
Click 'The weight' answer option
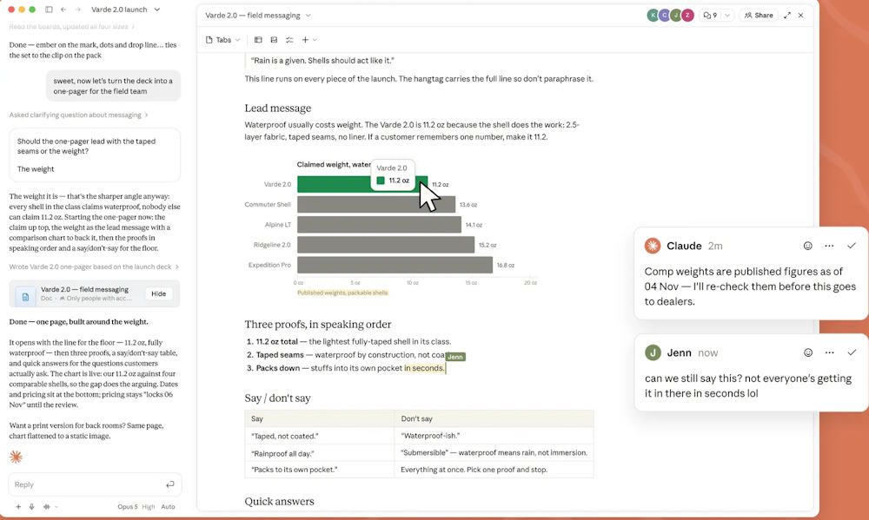(x=36, y=169)
